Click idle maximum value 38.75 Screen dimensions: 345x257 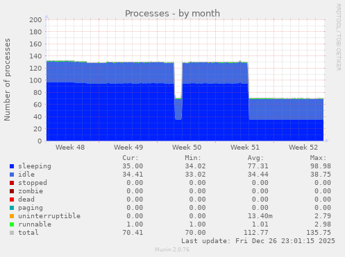(321, 175)
